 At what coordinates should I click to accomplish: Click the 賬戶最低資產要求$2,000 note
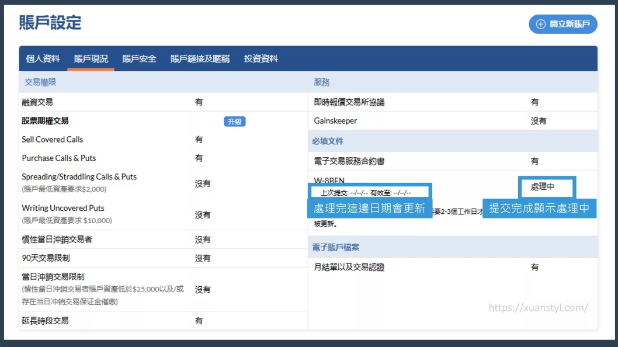[64, 189]
